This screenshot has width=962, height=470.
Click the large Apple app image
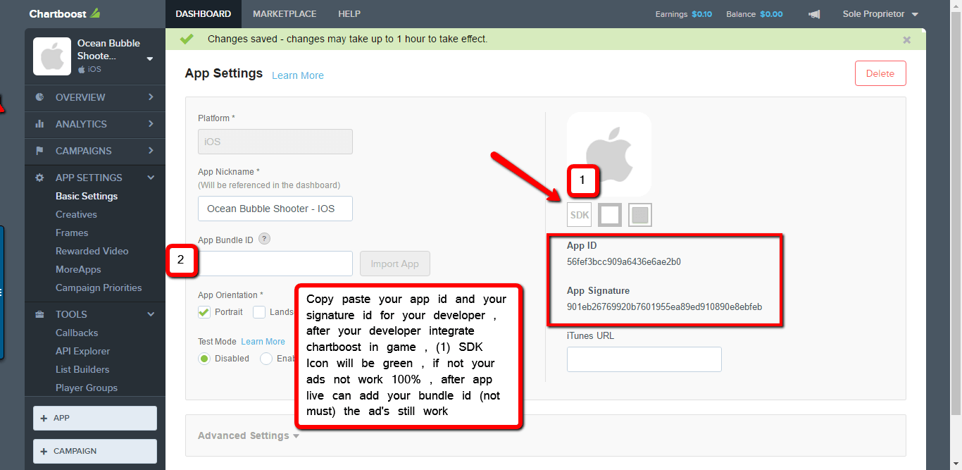[x=609, y=154]
